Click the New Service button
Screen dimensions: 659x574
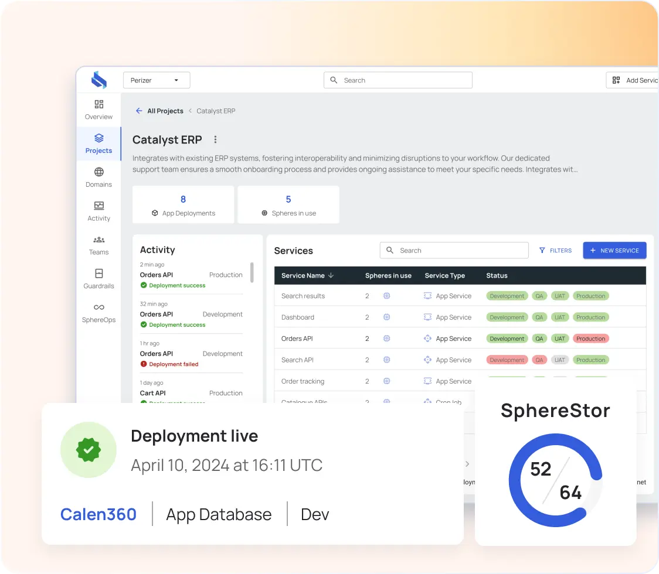[x=614, y=251]
